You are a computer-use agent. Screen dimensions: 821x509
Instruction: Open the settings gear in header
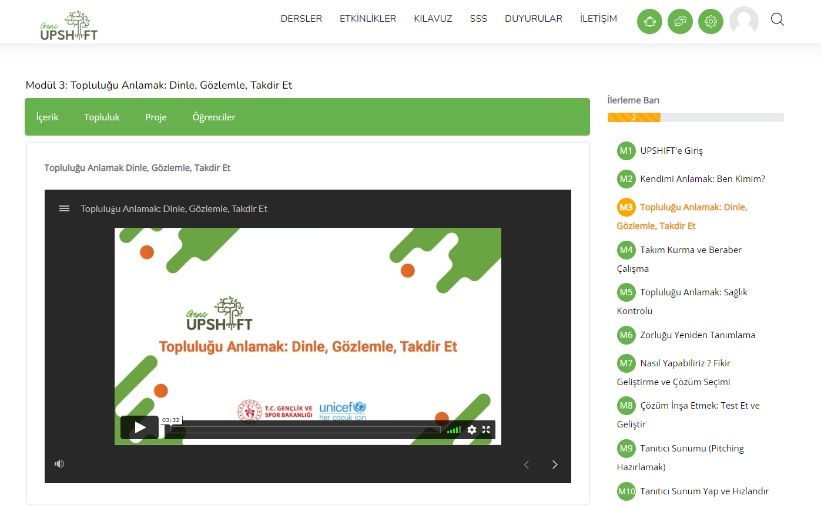711,22
